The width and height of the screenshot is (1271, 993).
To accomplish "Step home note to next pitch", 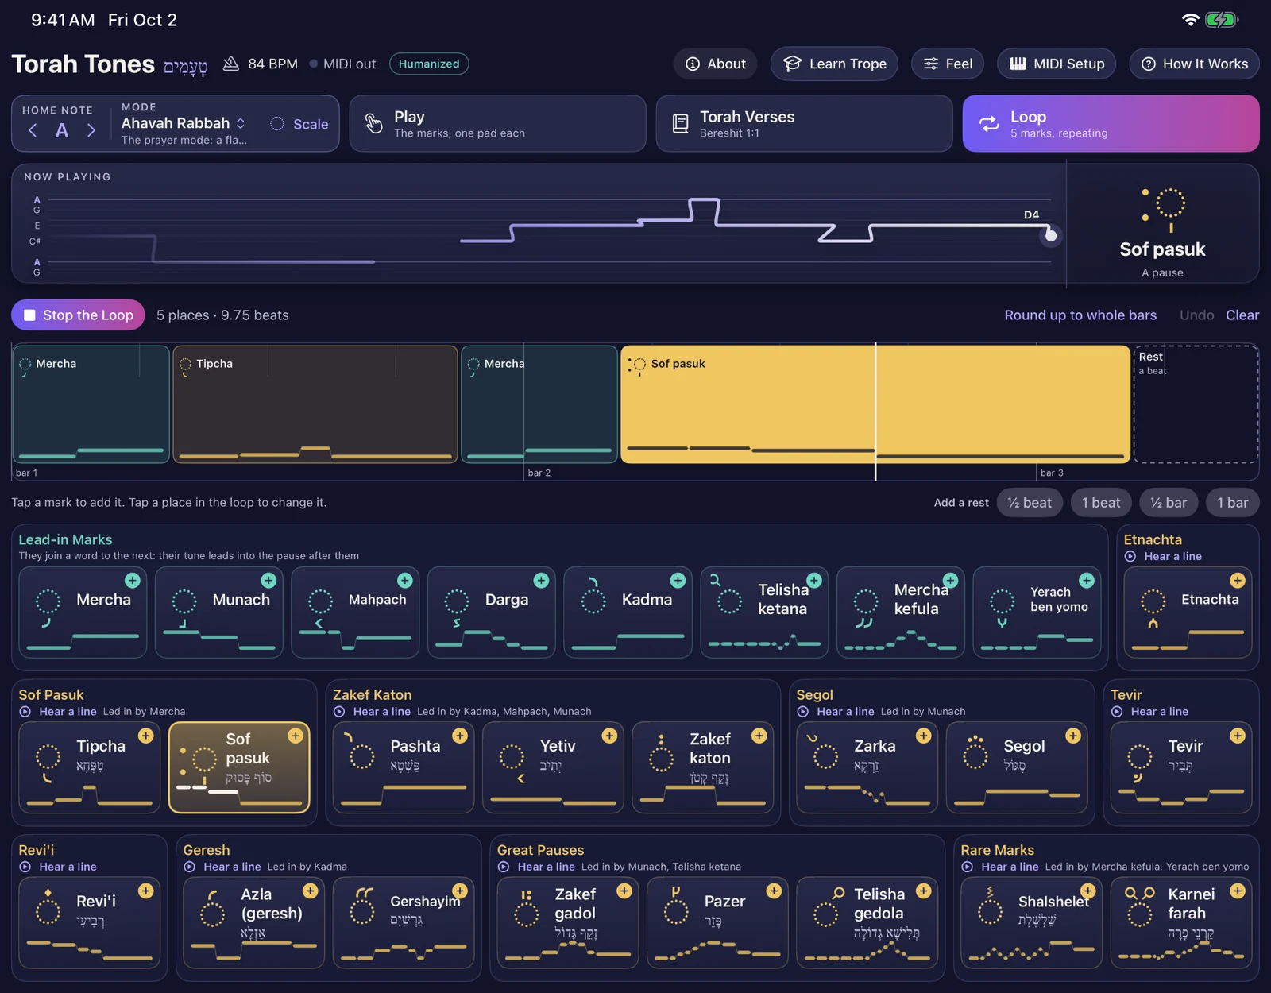I will 91,130.
